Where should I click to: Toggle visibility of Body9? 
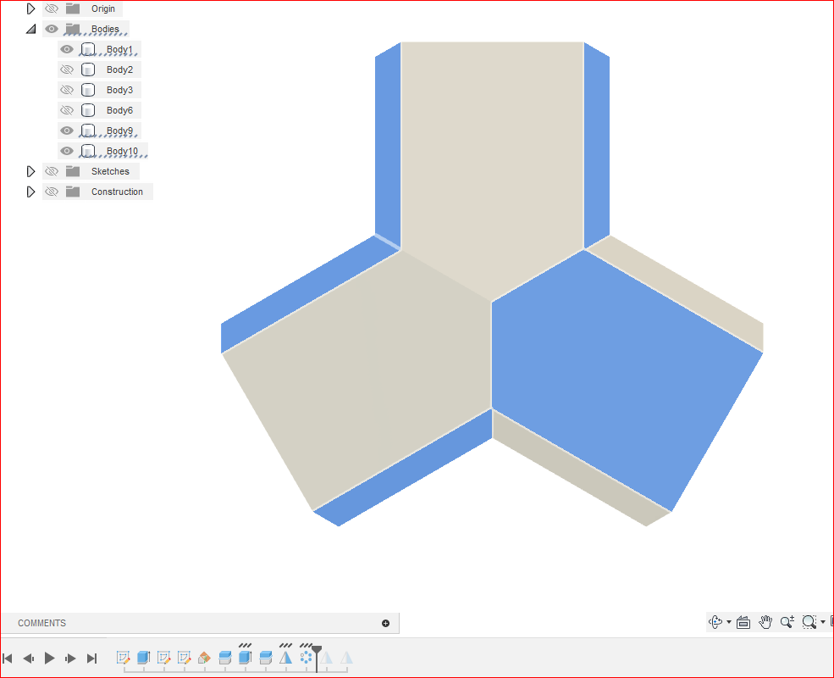coord(65,131)
